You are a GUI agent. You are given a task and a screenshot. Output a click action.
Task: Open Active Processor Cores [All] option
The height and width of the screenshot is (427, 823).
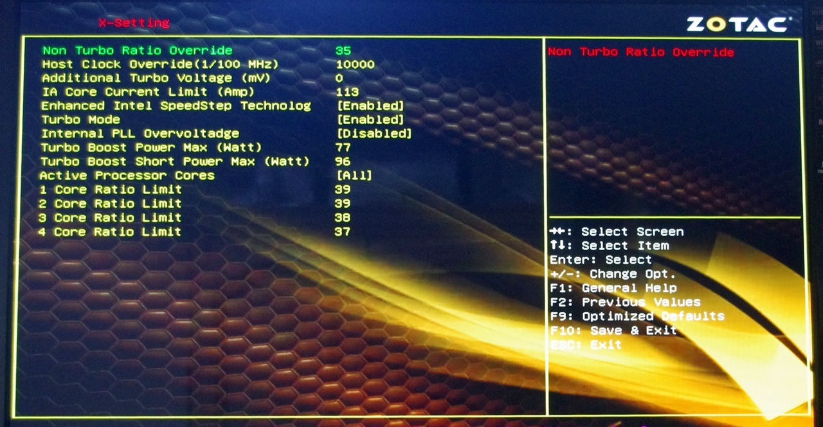click(354, 176)
